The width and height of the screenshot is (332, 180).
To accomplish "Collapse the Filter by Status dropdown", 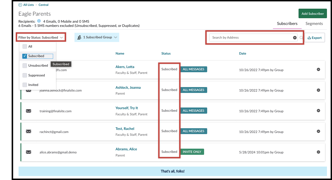I will (x=41, y=38).
